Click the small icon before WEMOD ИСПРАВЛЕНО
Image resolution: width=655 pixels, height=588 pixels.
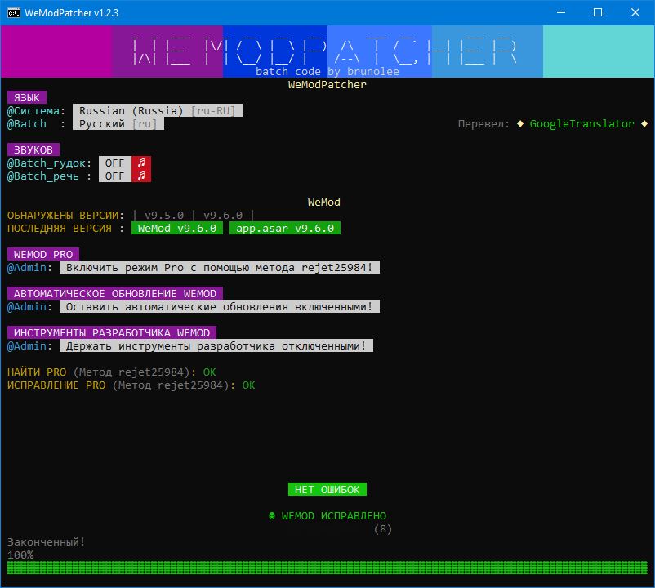coord(271,515)
